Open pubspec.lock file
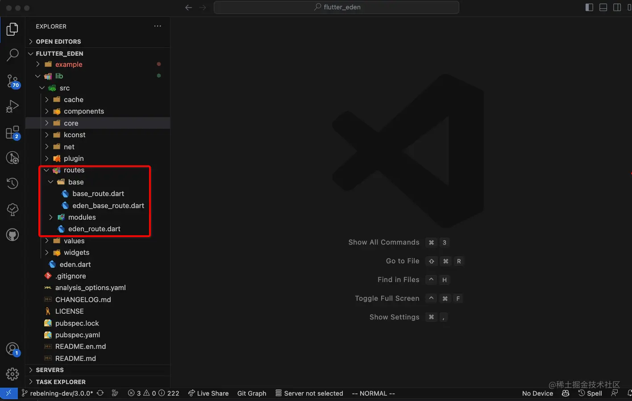The height and width of the screenshot is (401, 632). tap(98, 323)
